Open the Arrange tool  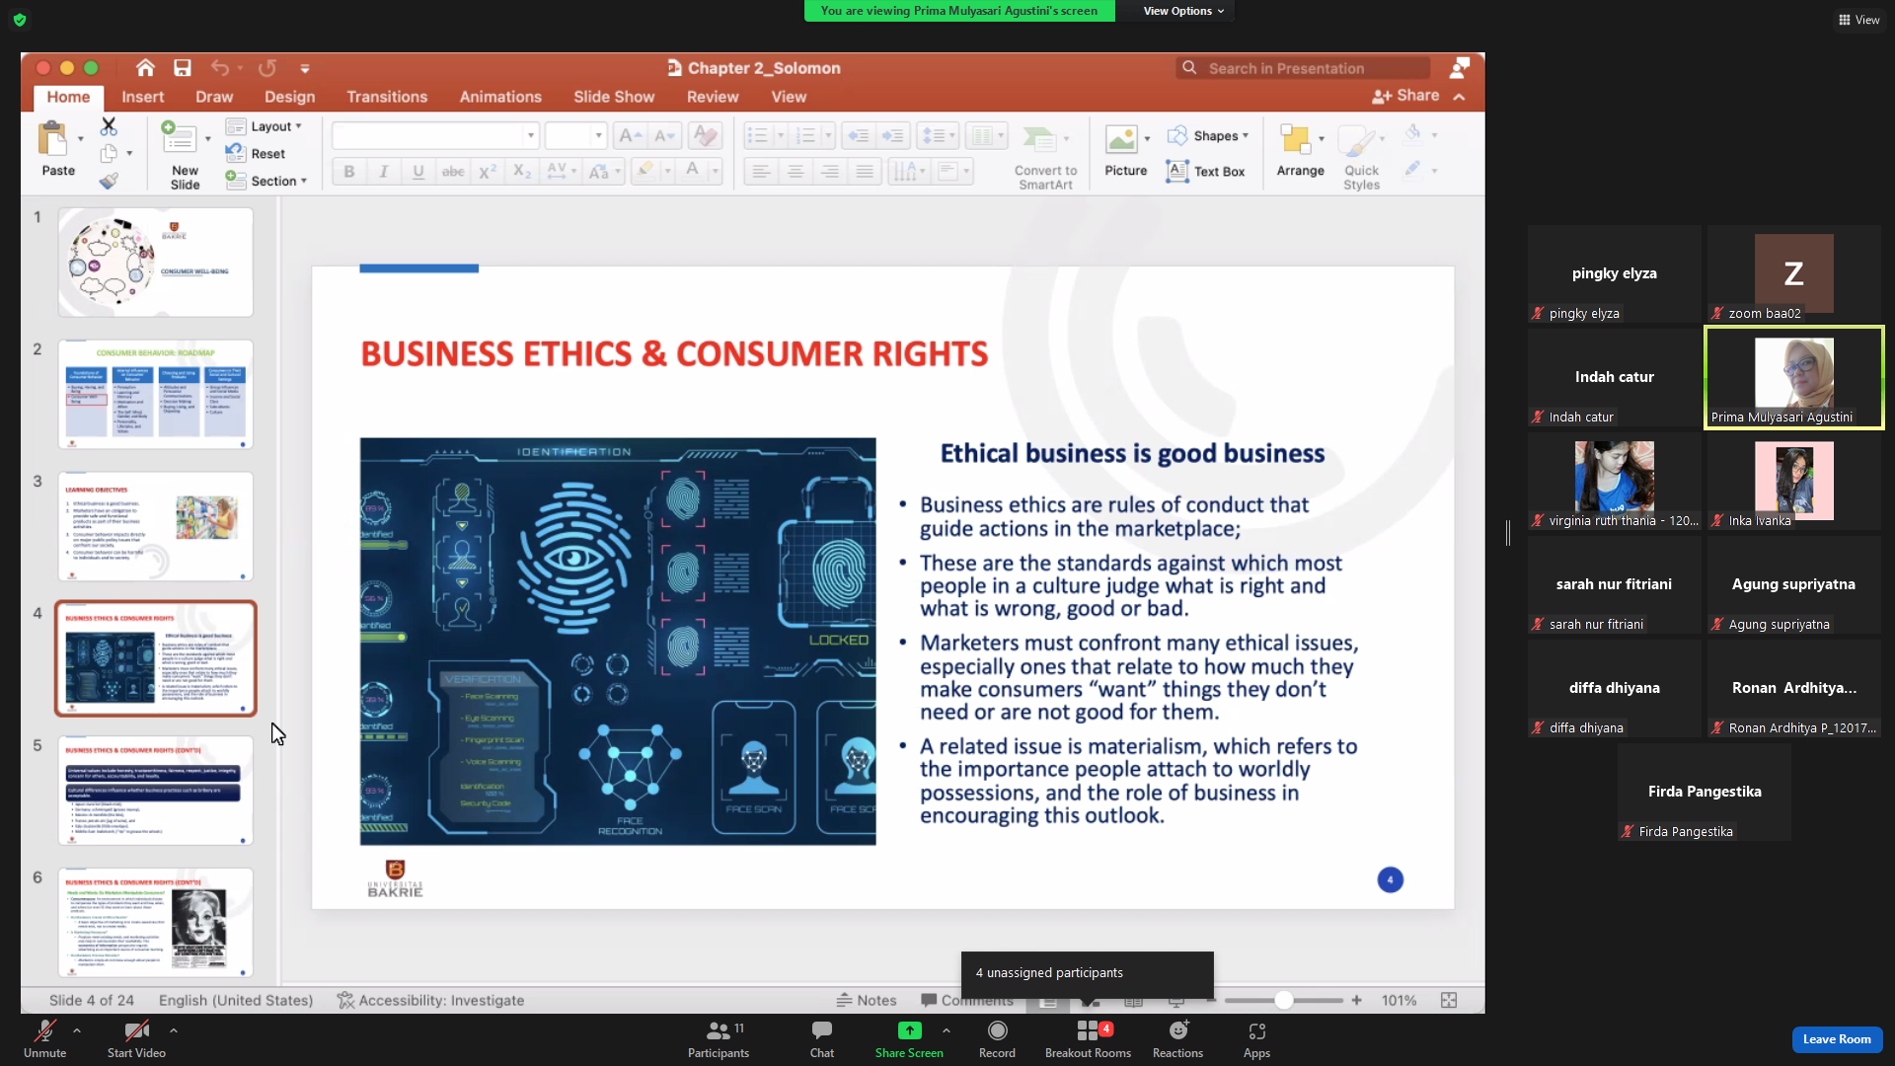click(1300, 150)
